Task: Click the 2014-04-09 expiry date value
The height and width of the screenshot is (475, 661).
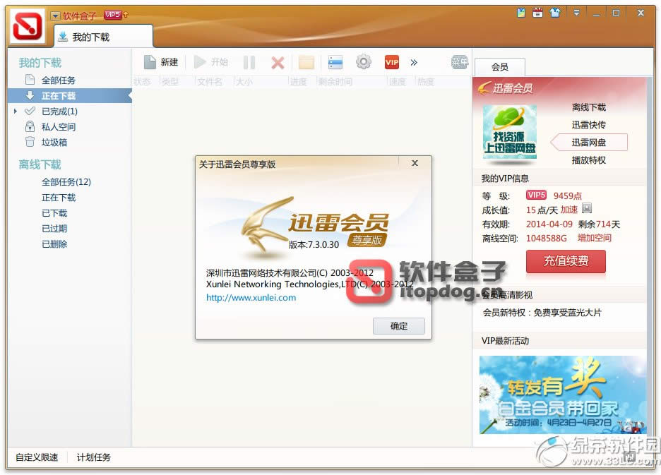Action: point(549,224)
